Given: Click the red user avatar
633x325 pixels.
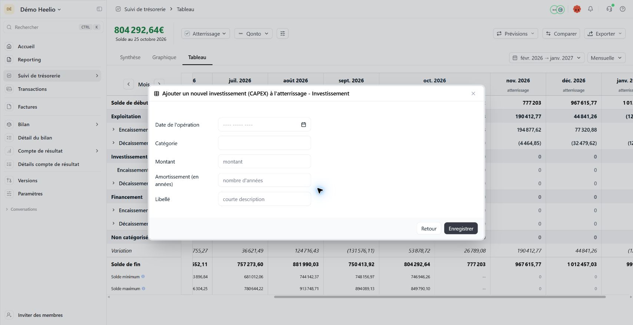Looking at the screenshot, I should click(x=577, y=9).
